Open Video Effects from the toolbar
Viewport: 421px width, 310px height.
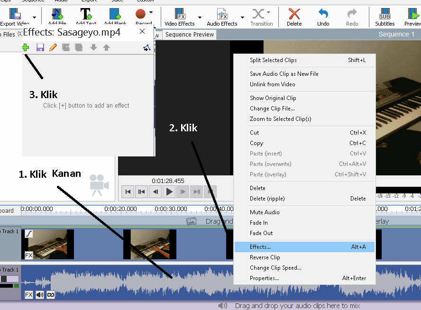(180, 17)
